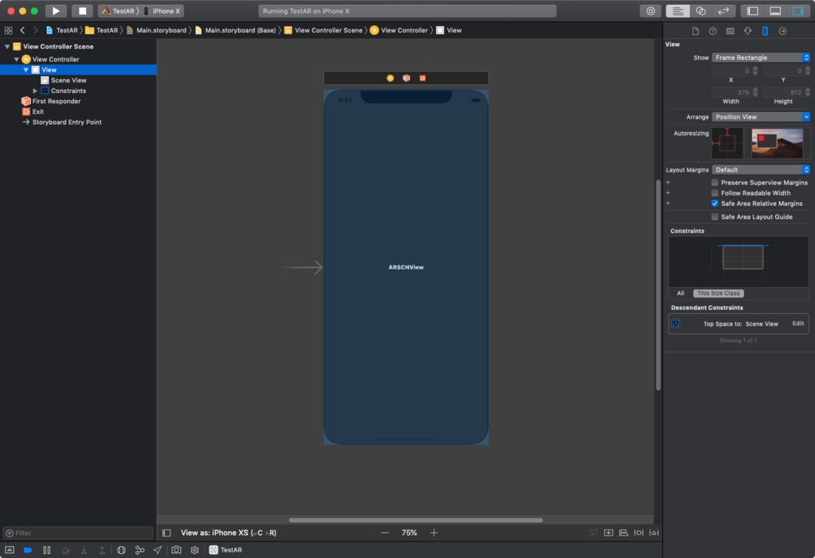Click View as: iPhone XS device bar
This screenshot has height=558, width=815.
click(228, 533)
